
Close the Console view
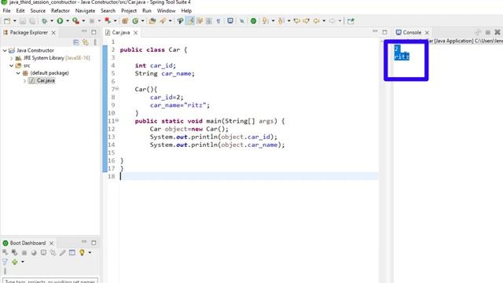[427, 33]
